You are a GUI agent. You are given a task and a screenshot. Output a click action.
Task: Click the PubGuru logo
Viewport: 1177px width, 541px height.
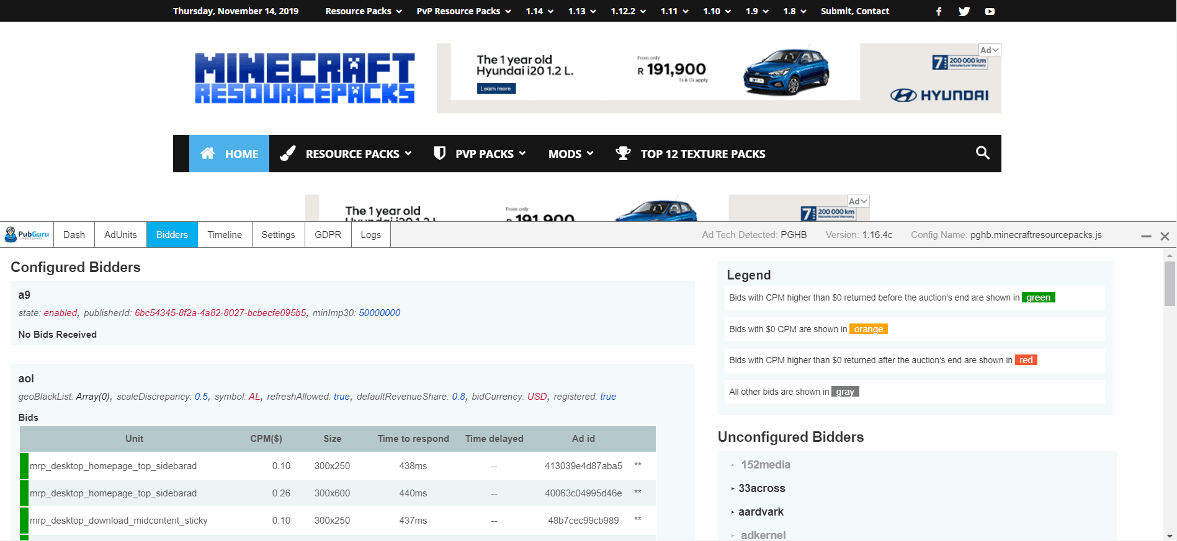[27, 235]
